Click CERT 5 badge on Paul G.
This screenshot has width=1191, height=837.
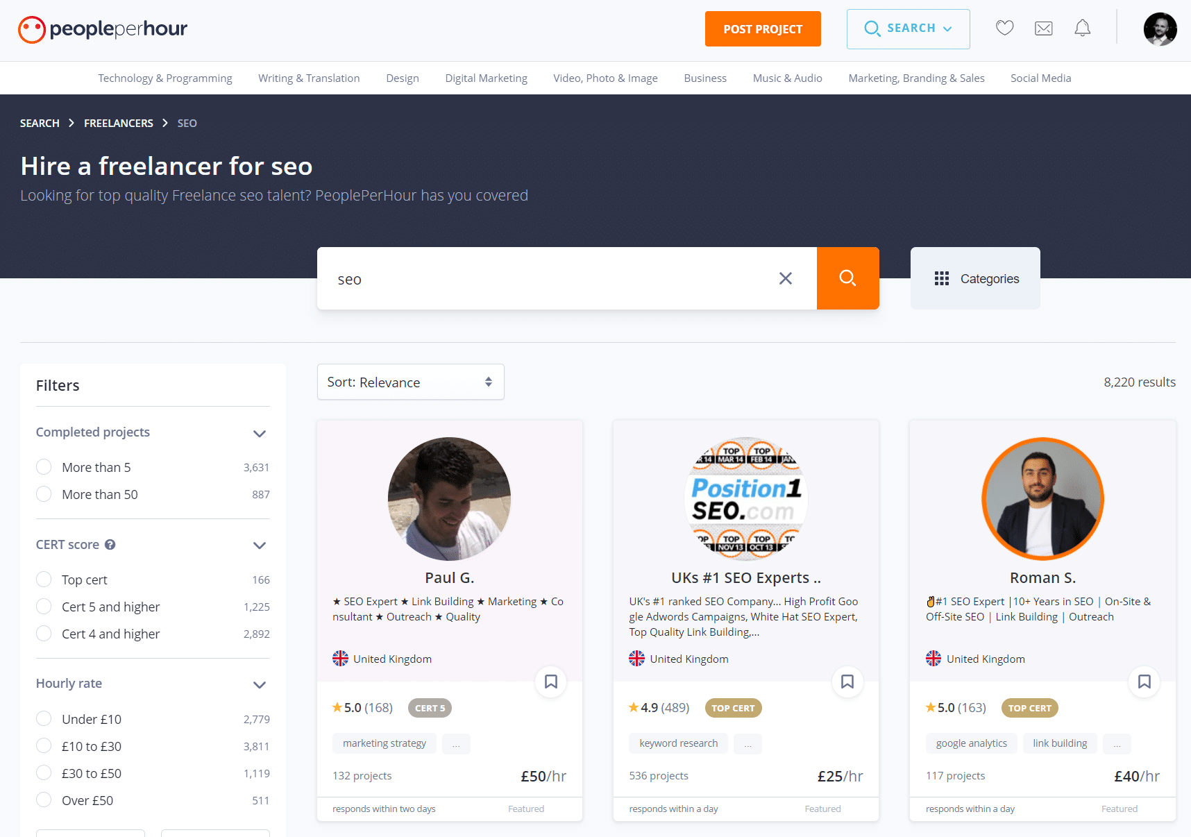(430, 708)
